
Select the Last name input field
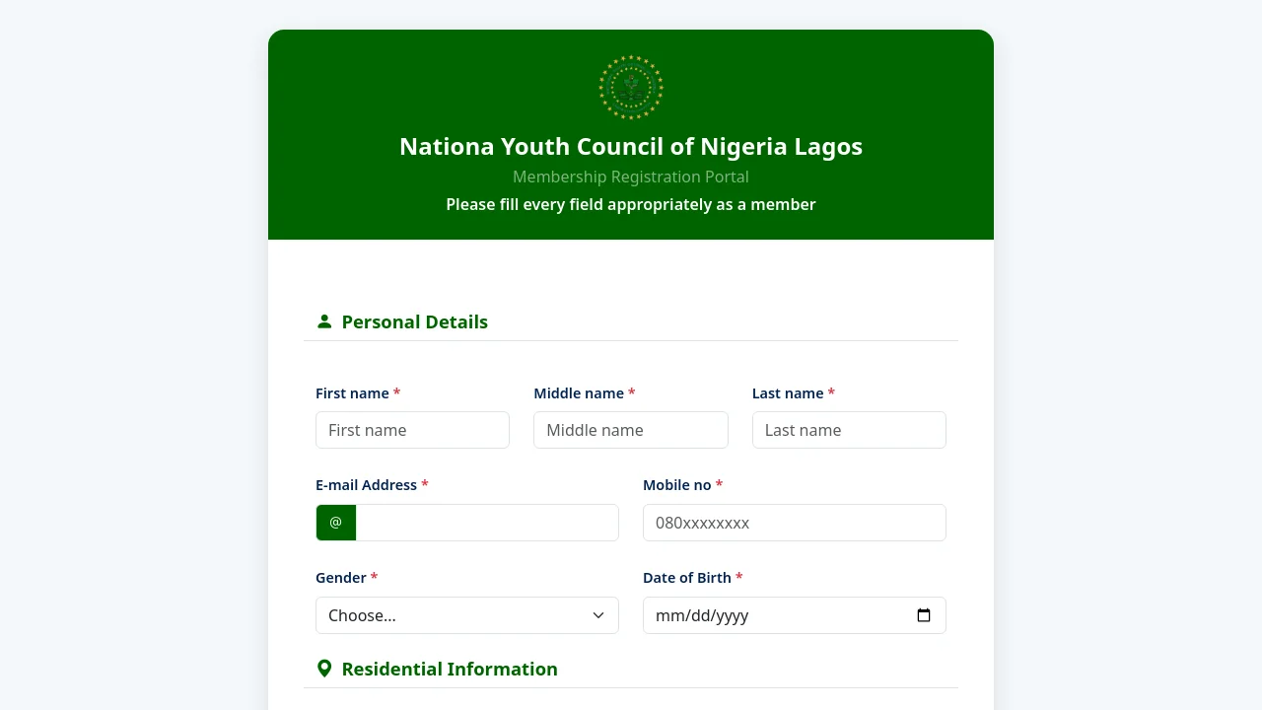click(x=849, y=430)
